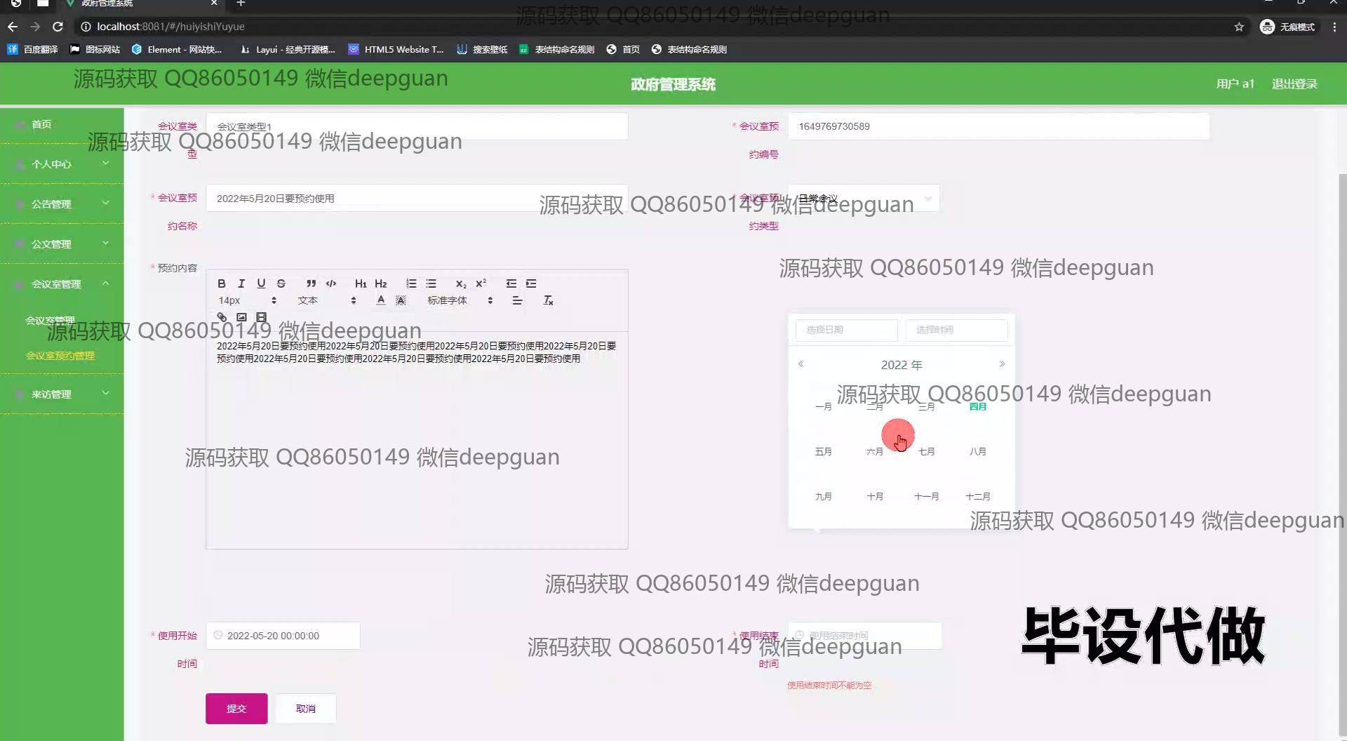Clear text formatting with the Tx icon
The width and height of the screenshot is (1347, 741).
coord(548,300)
